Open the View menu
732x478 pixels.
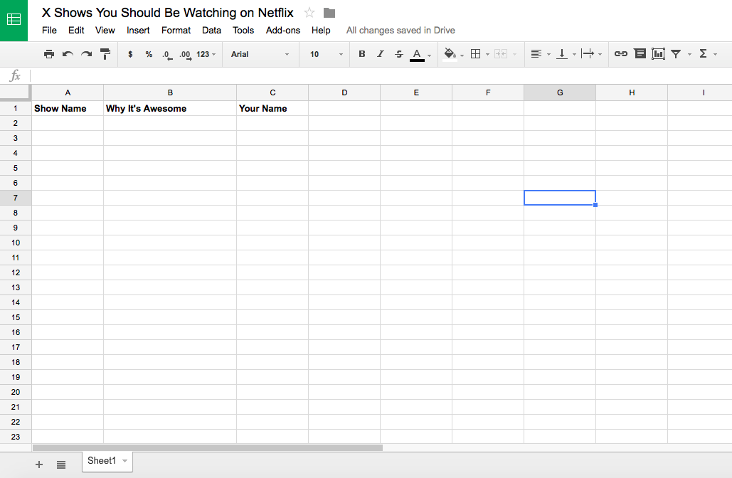point(105,31)
